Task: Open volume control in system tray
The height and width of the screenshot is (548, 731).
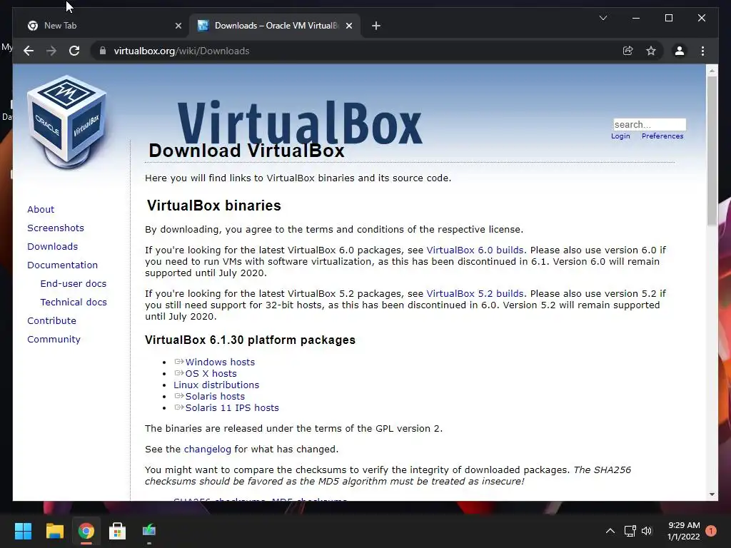Action: click(647, 531)
